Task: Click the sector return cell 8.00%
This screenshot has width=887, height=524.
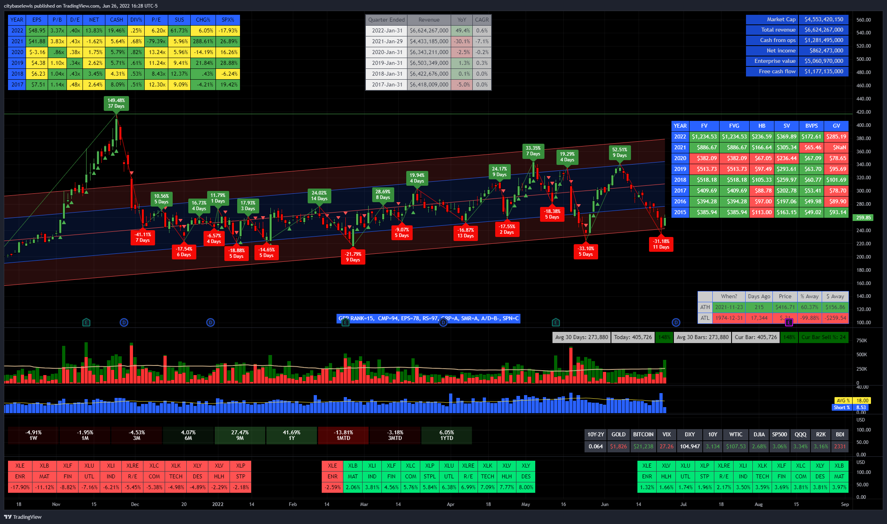Action: click(526, 487)
